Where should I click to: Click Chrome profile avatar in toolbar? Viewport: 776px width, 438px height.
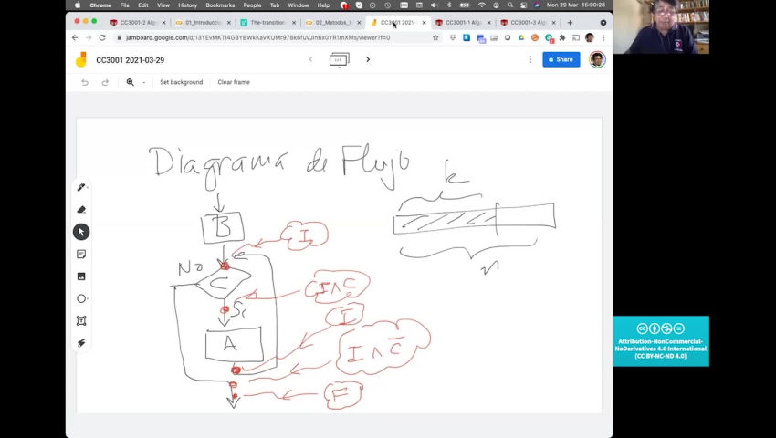[x=590, y=37]
